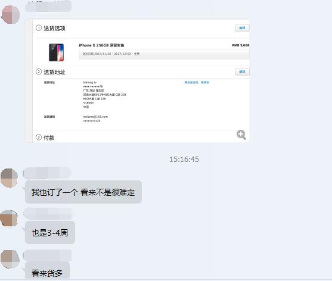Open the avatar beside 看来货多 message
The image size is (332, 281).
pyautogui.click(x=10, y=259)
